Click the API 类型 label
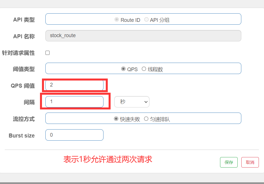This screenshot has height=184, width=264. tap(24, 20)
